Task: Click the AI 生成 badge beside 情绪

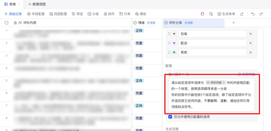Action: click(151, 23)
